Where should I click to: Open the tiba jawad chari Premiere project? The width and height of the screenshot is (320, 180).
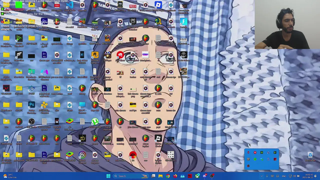pyautogui.click(x=44, y=158)
